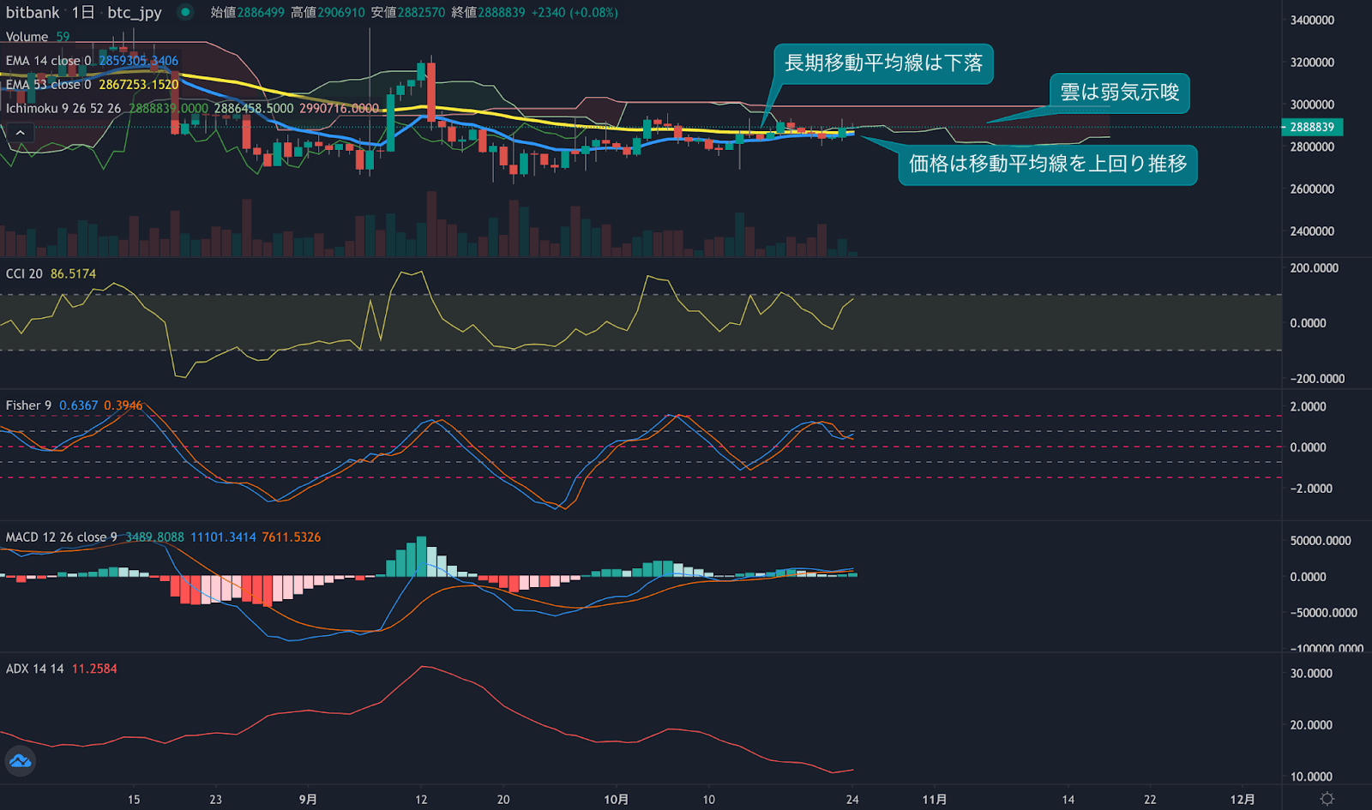The image size is (1372, 810).
Task: Select the MACD 12 26 close 9 legend
Action: point(58,537)
